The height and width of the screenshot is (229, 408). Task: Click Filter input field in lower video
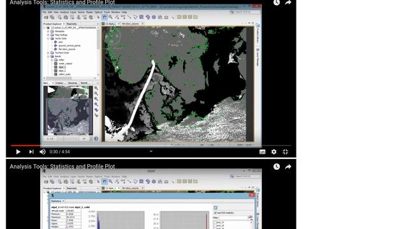point(233,218)
